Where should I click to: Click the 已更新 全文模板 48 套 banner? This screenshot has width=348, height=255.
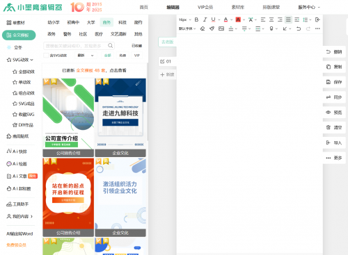click(94, 70)
